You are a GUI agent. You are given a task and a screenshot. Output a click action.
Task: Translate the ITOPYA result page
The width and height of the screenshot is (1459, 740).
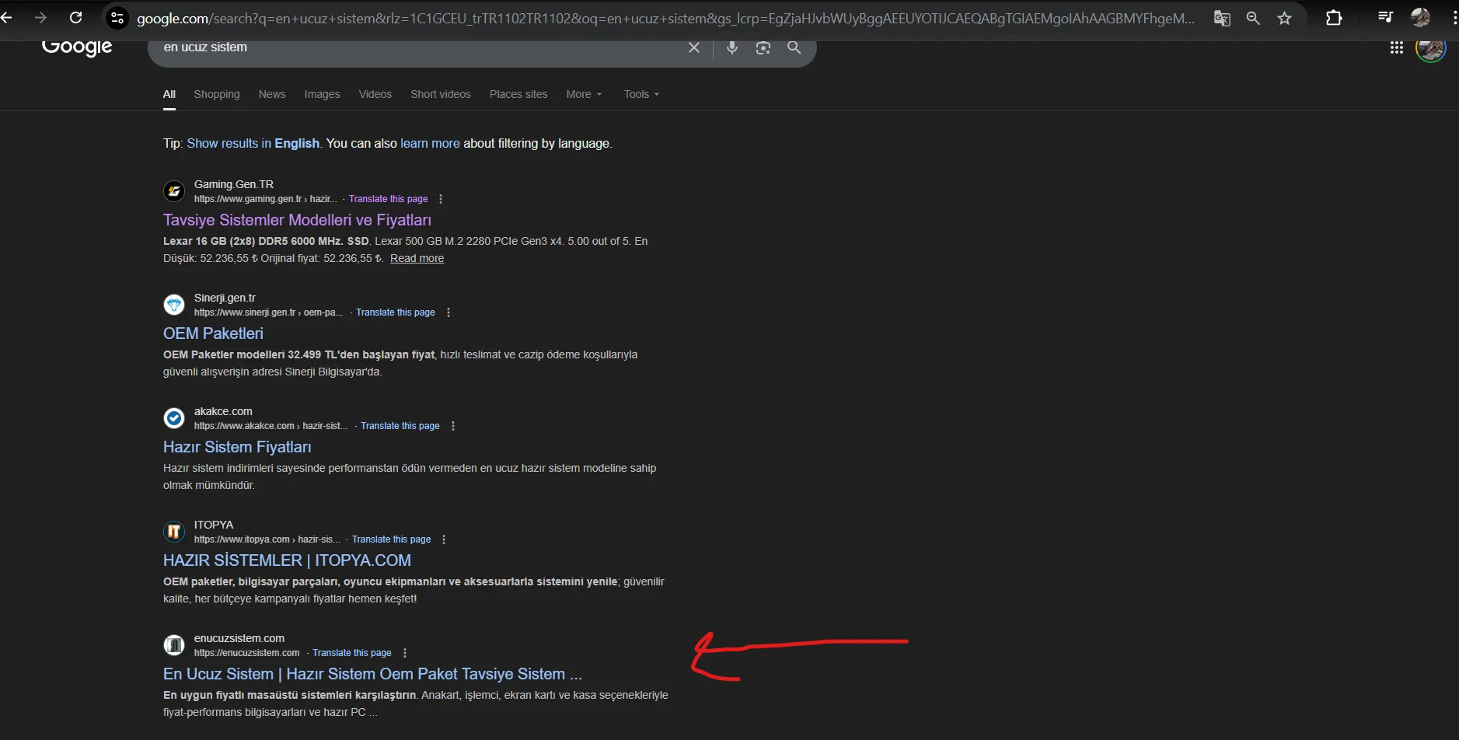[391, 539]
